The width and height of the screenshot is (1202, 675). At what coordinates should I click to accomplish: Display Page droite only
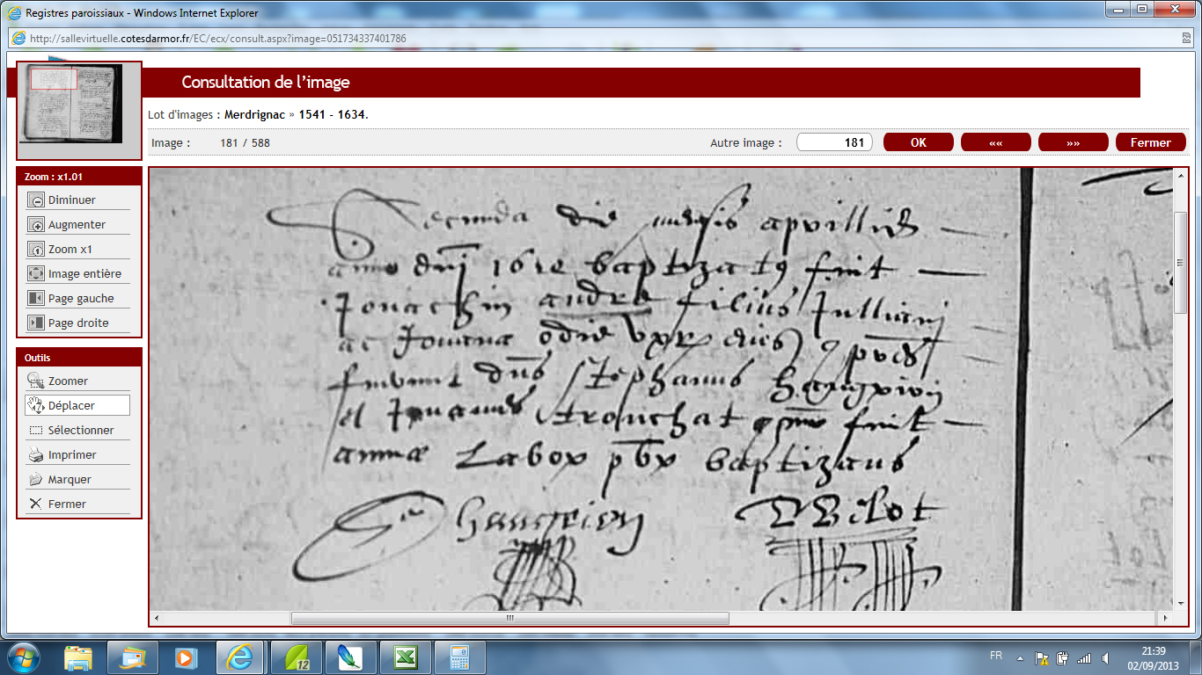[x=77, y=323]
